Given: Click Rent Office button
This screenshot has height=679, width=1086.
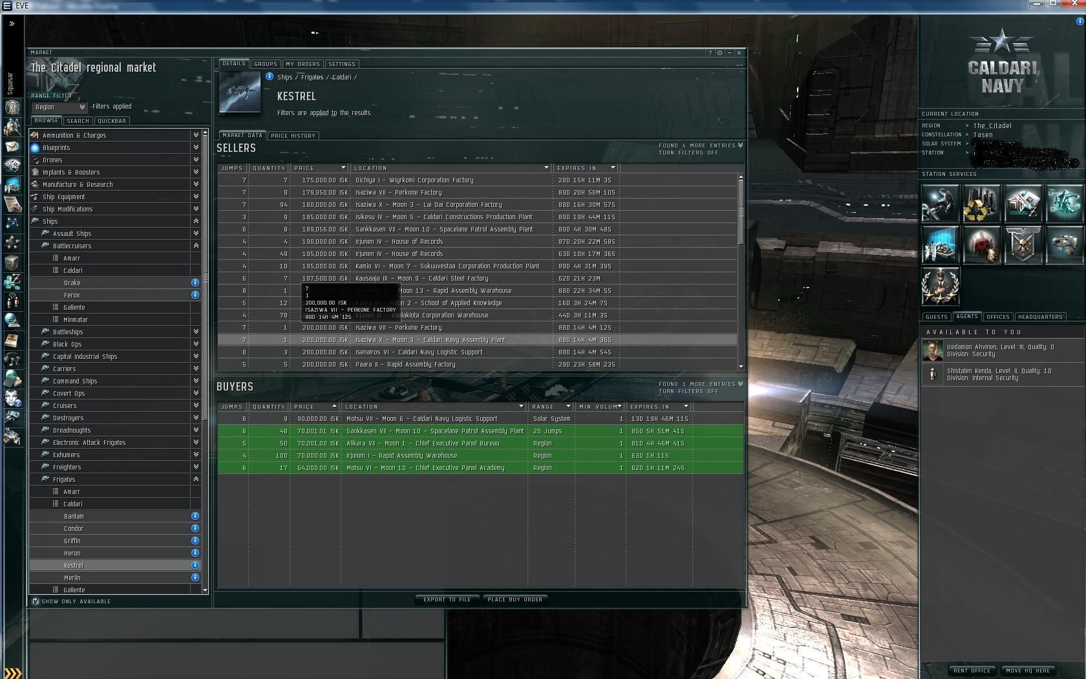Looking at the screenshot, I should pyautogui.click(x=972, y=671).
